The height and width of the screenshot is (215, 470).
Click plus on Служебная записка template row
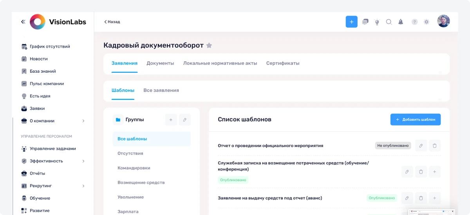point(435,172)
